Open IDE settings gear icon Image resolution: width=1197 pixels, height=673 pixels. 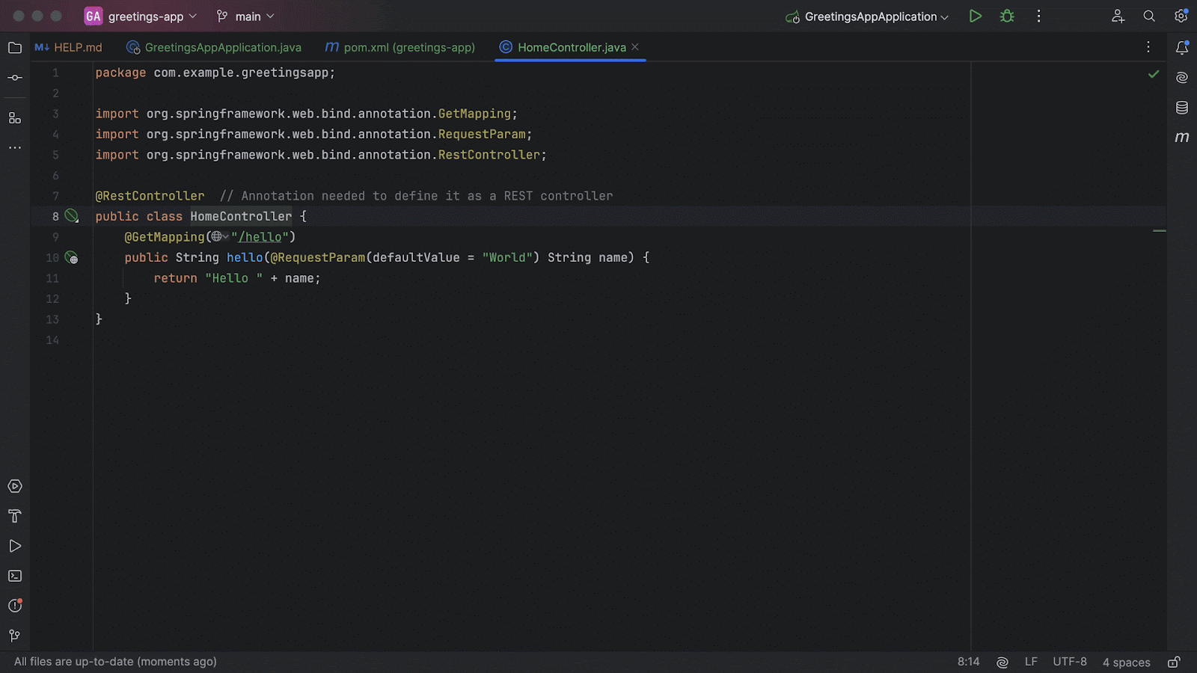click(x=1181, y=16)
